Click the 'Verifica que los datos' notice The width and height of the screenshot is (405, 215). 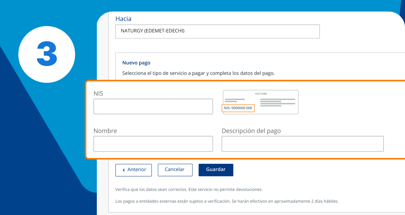(189, 190)
